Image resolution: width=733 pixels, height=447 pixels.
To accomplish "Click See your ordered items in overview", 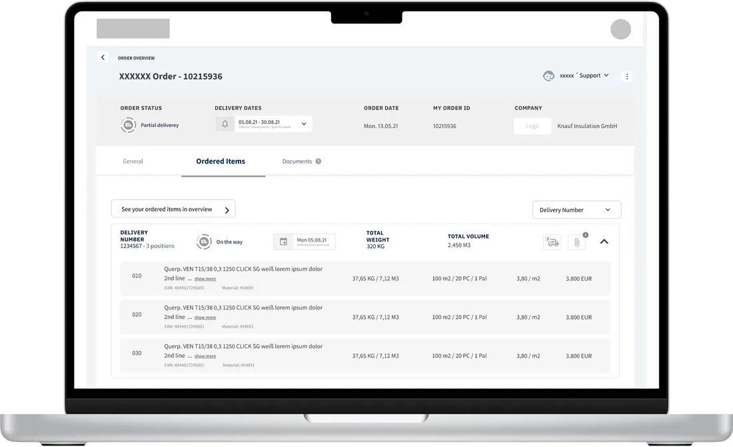I will (x=173, y=209).
